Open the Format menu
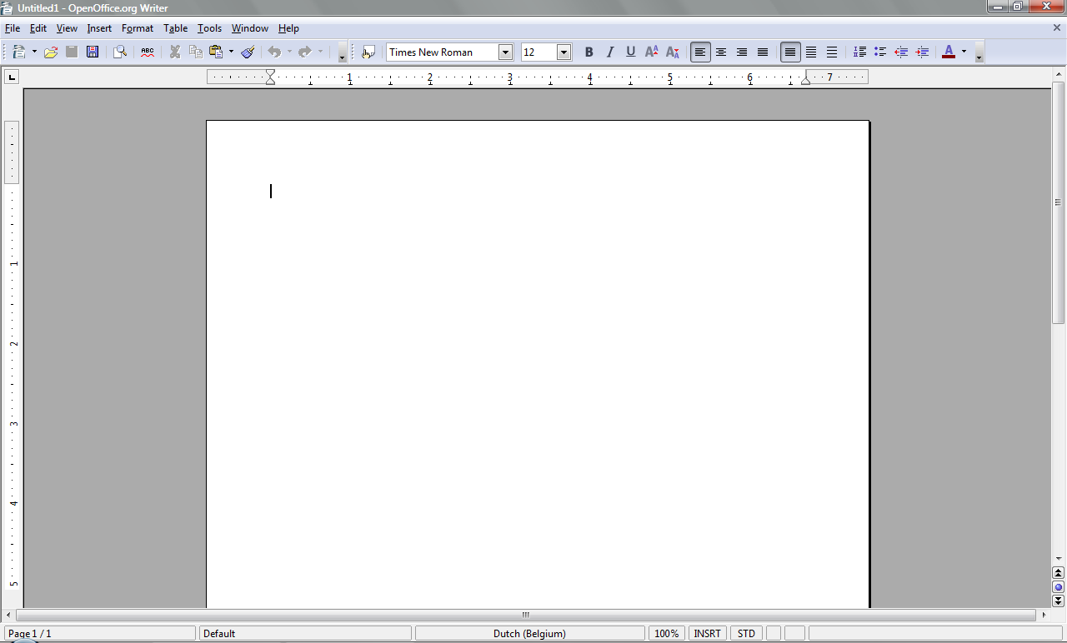The height and width of the screenshot is (643, 1067). click(x=138, y=28)
